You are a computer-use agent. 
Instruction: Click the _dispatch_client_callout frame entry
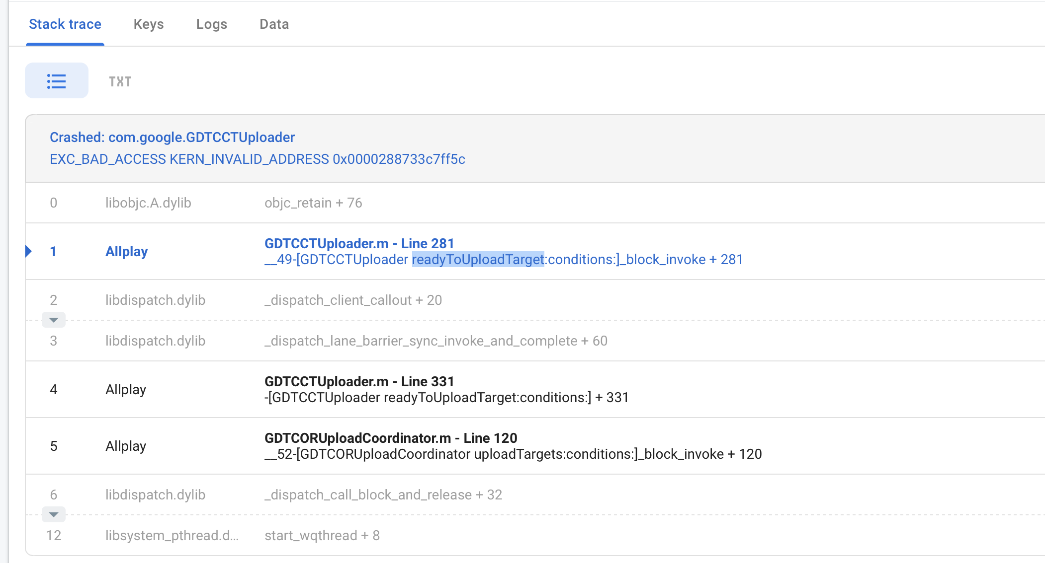coord(352,300)
